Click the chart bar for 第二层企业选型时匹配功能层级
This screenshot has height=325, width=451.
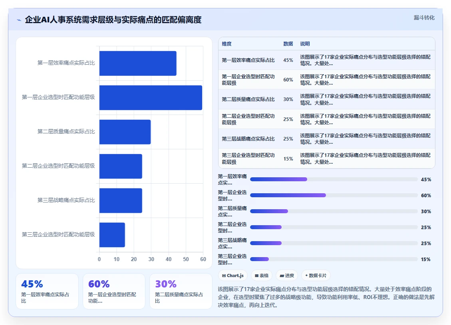(121, 166)
